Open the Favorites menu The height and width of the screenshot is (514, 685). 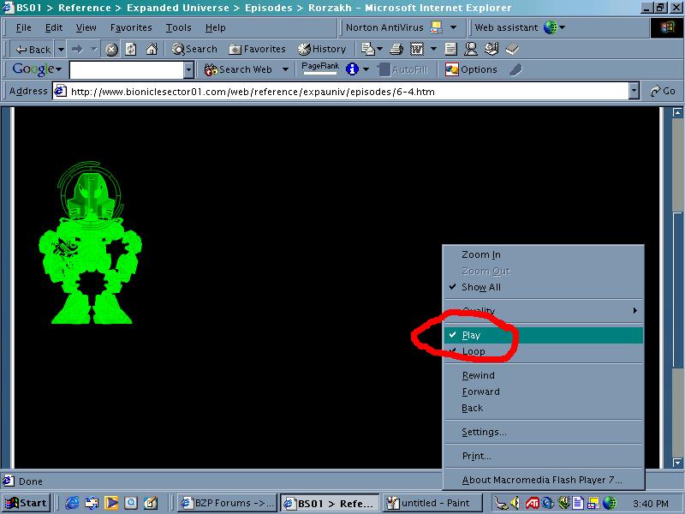pyautogui.click(x=131, y=27)
